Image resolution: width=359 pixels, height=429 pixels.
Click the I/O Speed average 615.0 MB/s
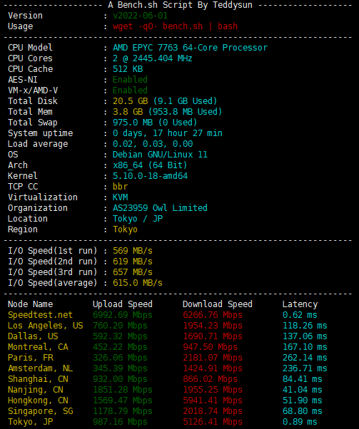coord(138,283)
